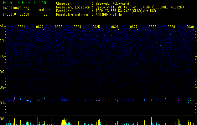The width and height of the screenshot is (197, 125).
Task: Click the 0628 time marker
Action: pyautogui.click(x=153, y=27)
